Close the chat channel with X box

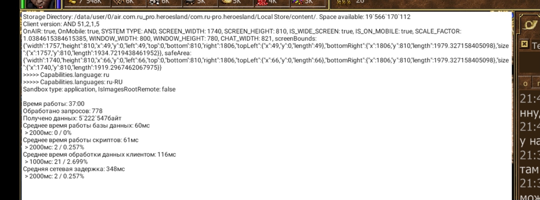point(524,44)
